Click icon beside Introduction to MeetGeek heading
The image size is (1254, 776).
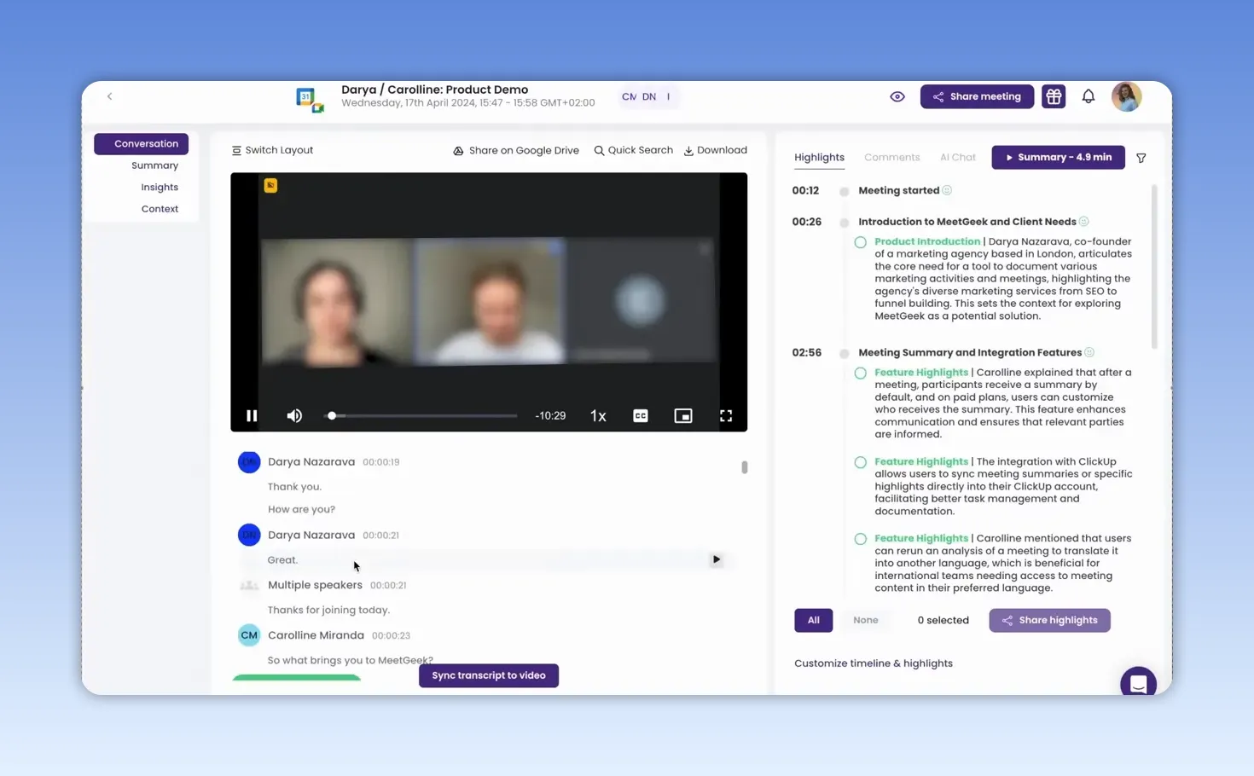[x=1083, y=222]
